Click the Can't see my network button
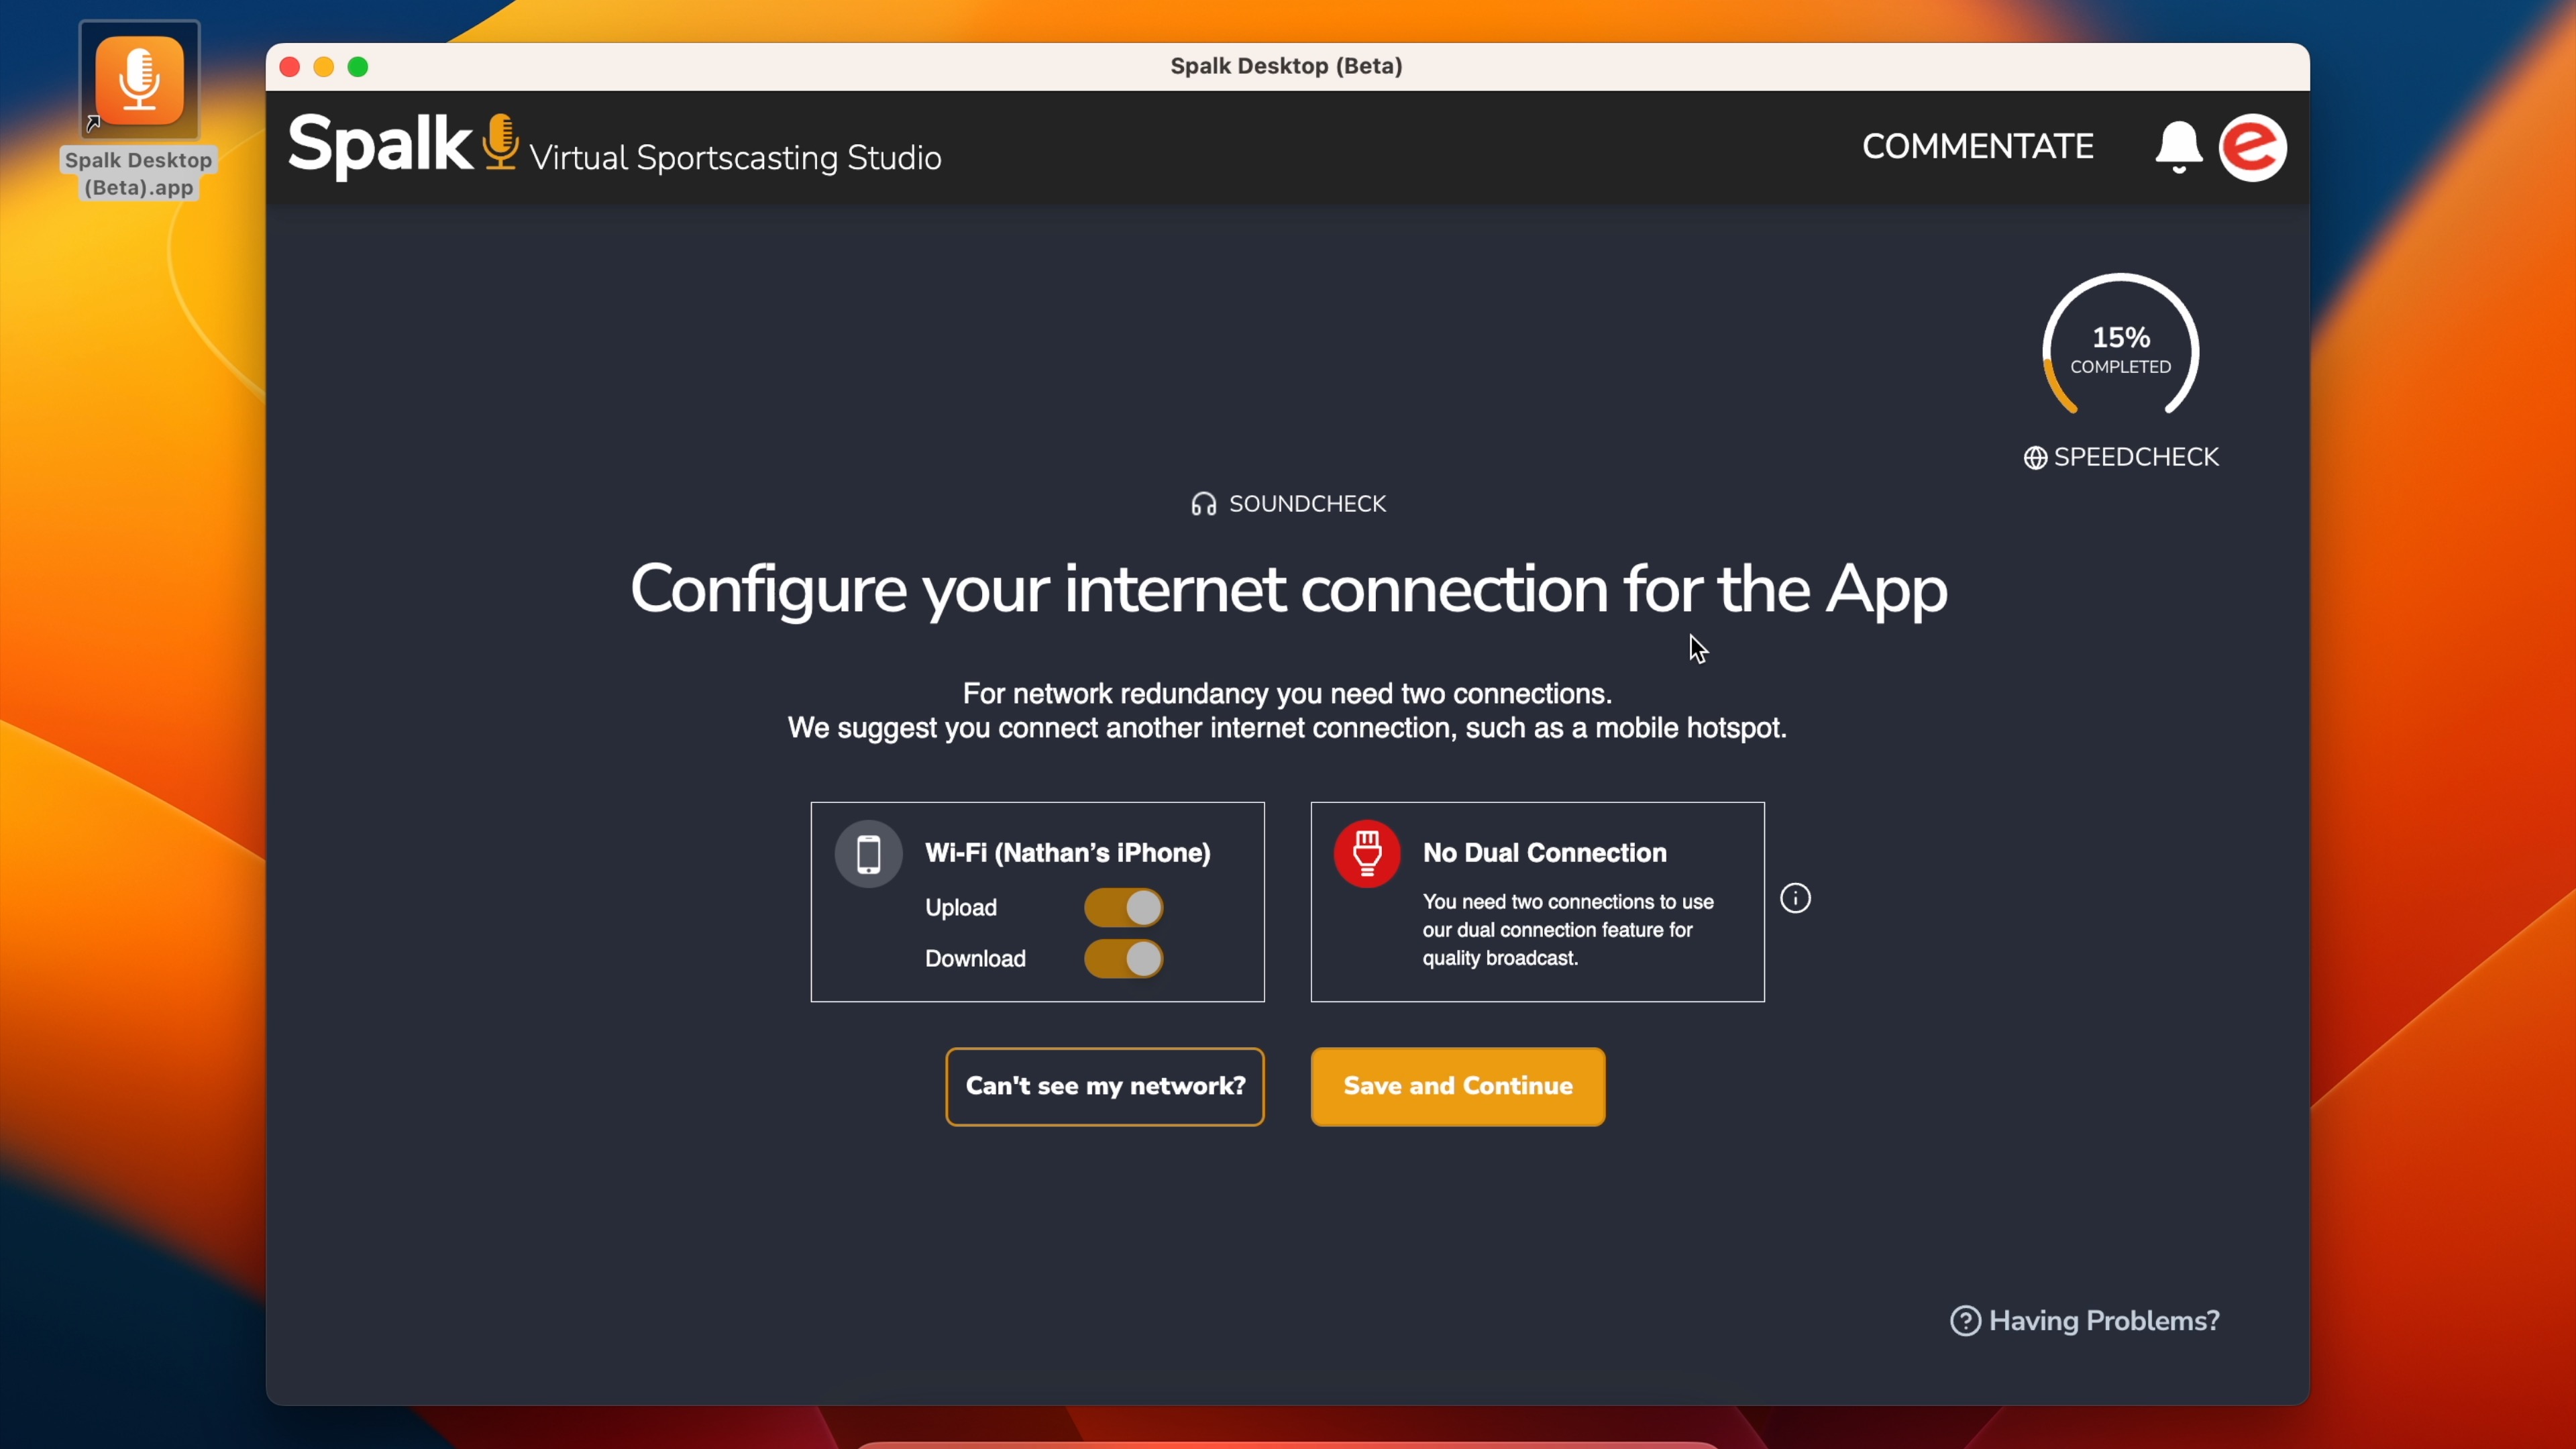This screenshot has width=2576, height=1449. coord(1104,1086)
